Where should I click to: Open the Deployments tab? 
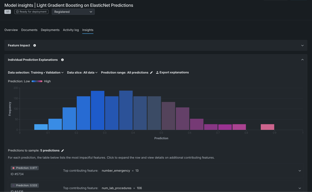click(x=50, y=30)
